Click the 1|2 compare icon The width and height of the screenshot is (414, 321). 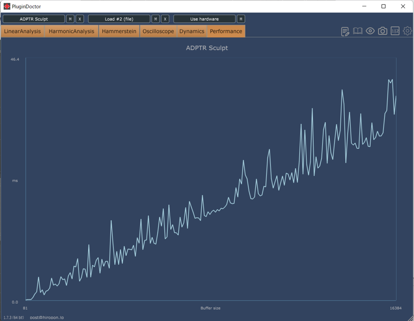[395, 31]
